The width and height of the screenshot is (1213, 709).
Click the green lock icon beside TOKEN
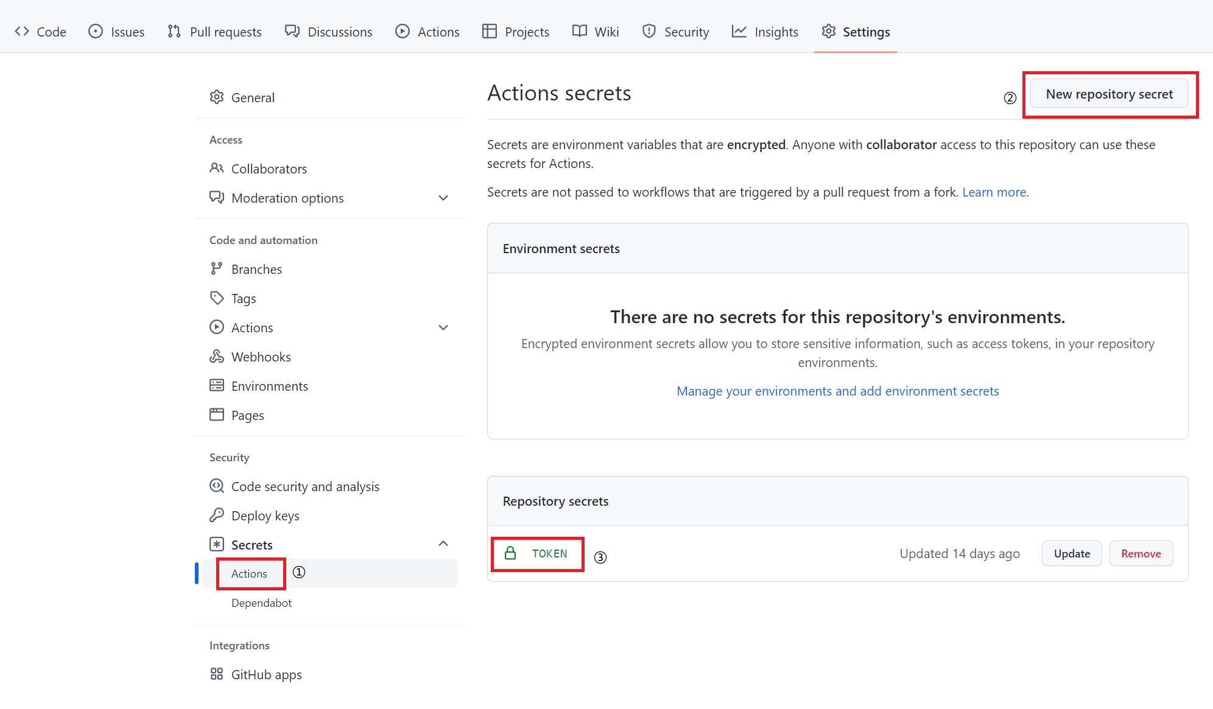point(510,553)
